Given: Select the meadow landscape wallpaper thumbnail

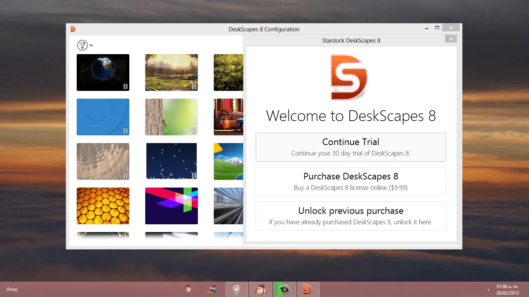Looking at the screenshot, I should click(172, 72).
